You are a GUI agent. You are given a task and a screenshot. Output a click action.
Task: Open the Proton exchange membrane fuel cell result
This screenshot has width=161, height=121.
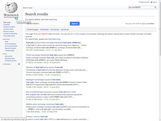coord(42,55)
